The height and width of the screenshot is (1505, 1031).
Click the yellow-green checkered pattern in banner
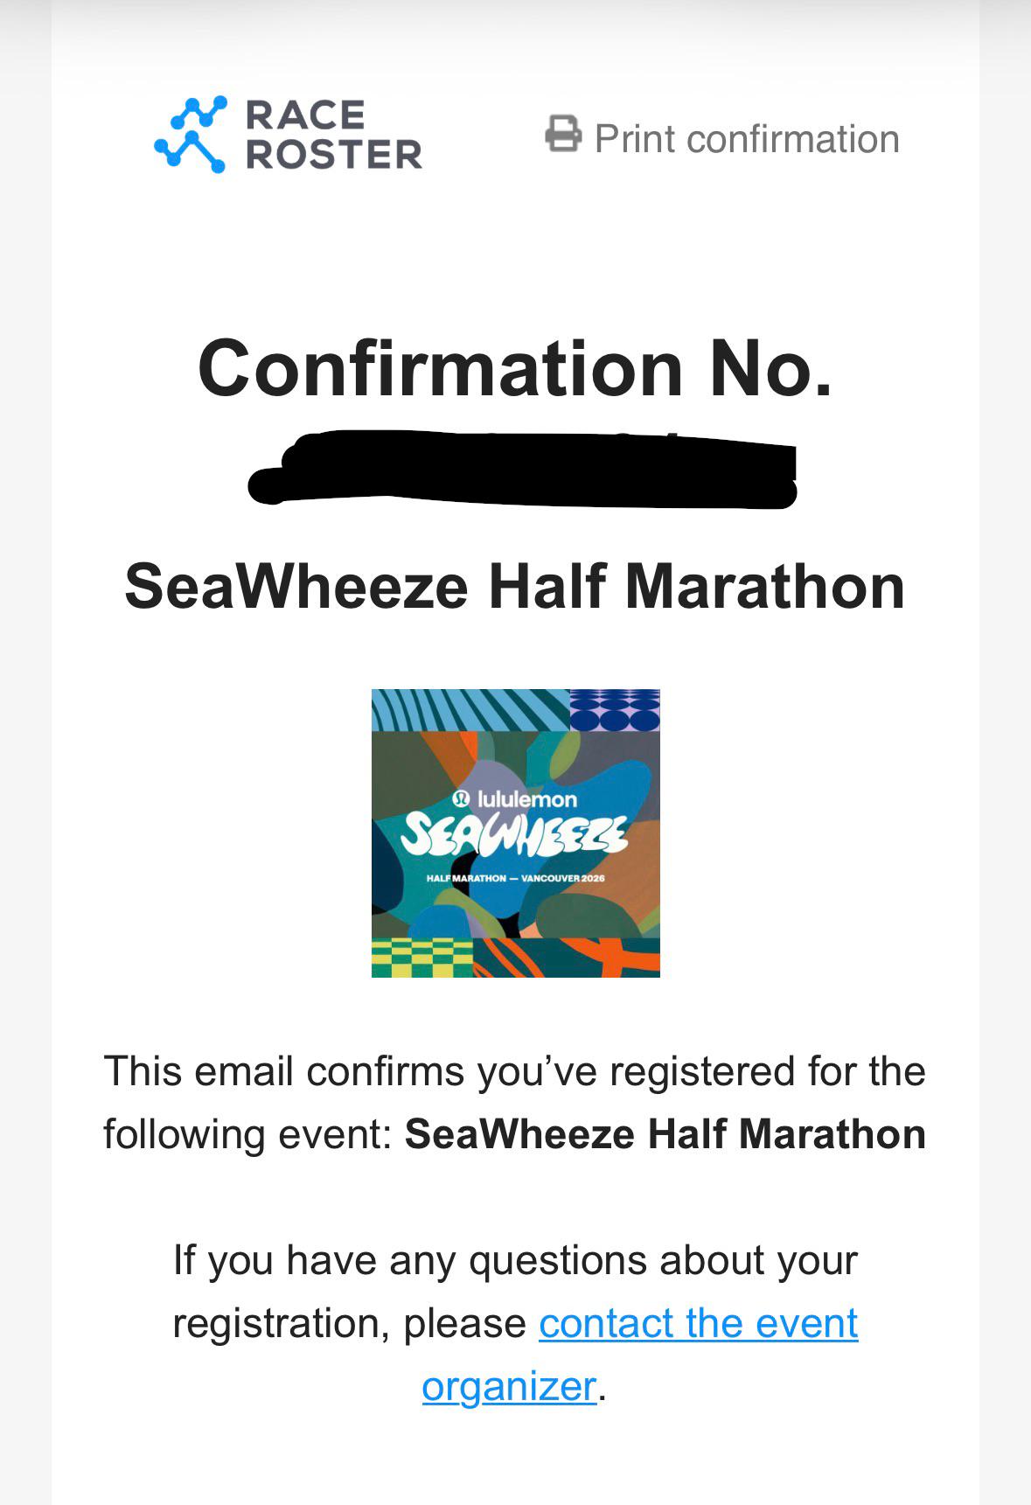pyautogui.click(x=421, y=958)
